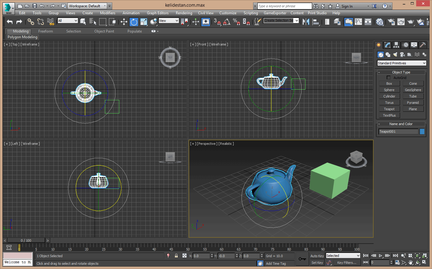Screen dimensions: 432x269
Task: Switch to the Display panel tab
Action: (414, 45)
